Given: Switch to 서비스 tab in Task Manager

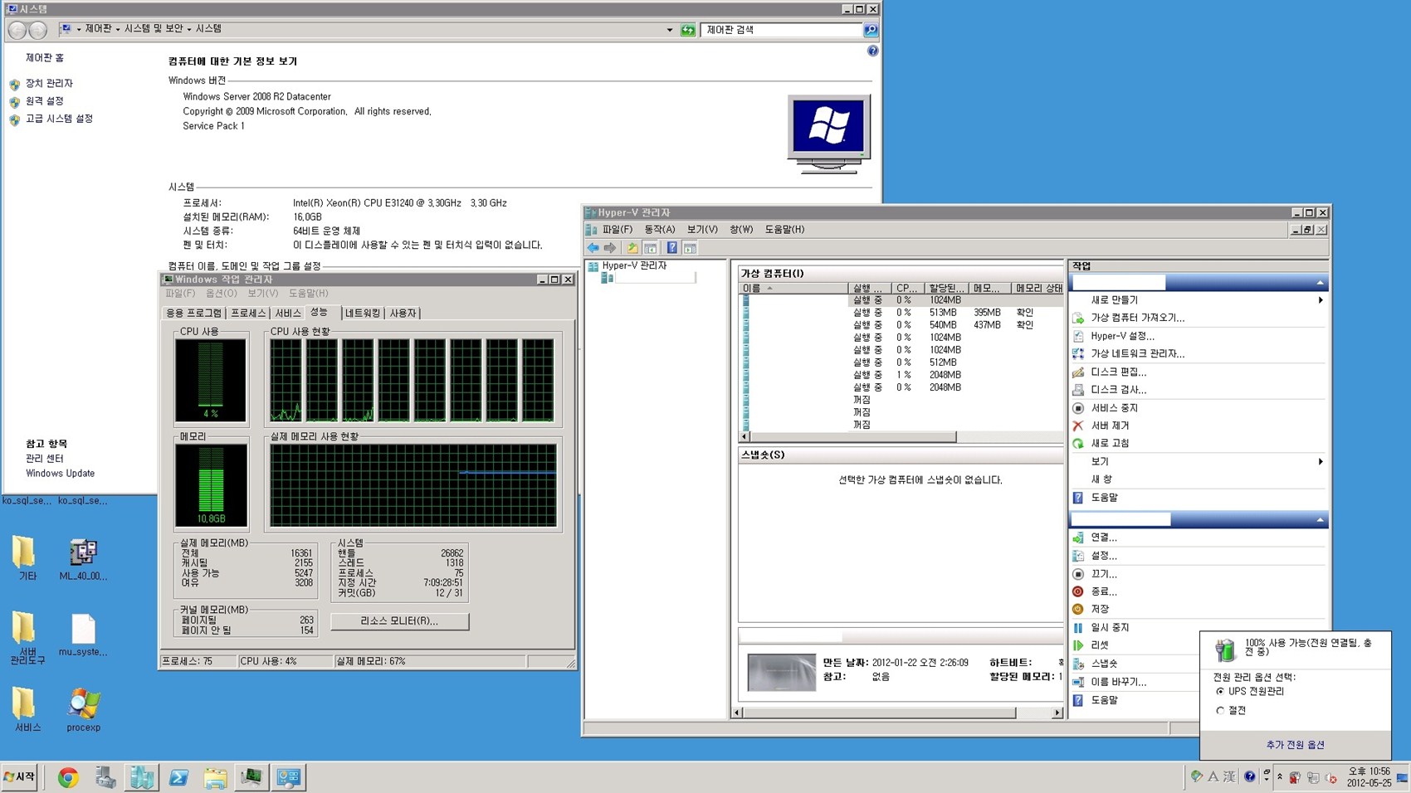Looking at the screenshot, I should (x=288, y=313).
